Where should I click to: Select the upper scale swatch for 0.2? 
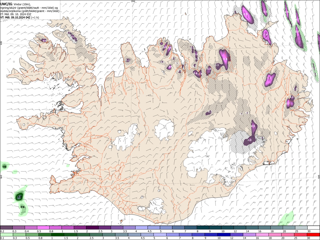[x=6, y=228]
